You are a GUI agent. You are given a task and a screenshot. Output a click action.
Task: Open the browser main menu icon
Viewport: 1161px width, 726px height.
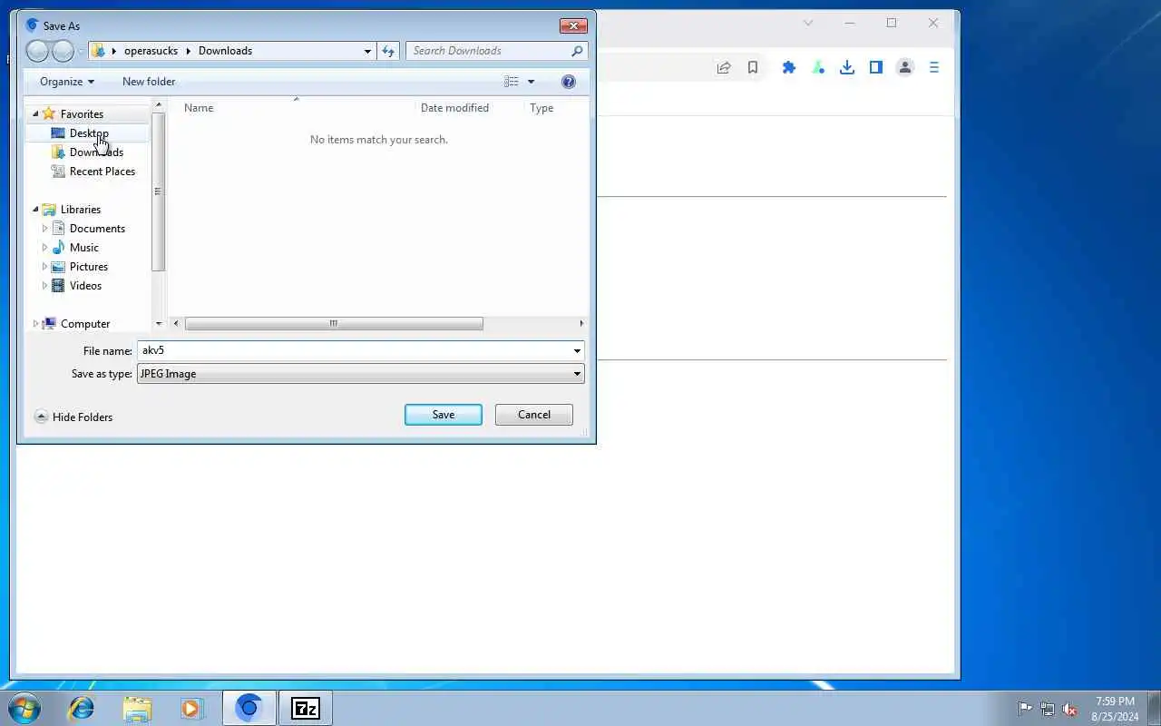[934, 67]
